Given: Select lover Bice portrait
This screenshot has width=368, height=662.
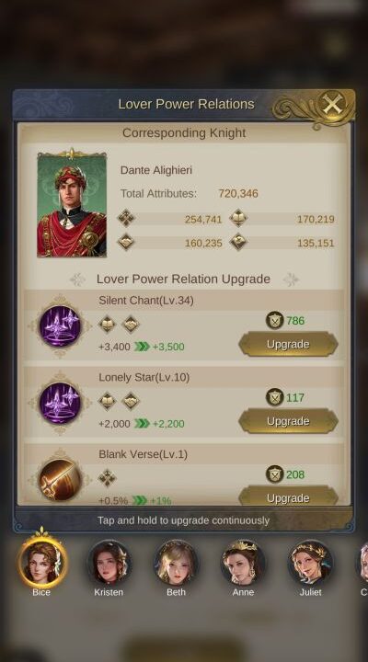Looking at the screenshot, I should point(41,564).
